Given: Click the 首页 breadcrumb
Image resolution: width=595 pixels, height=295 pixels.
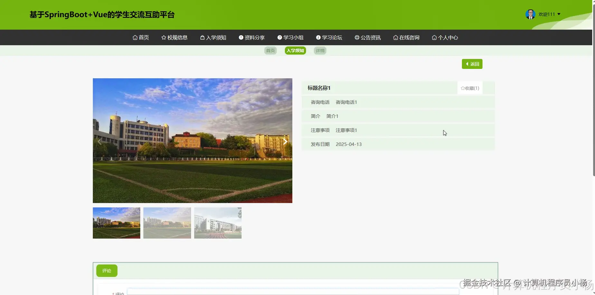Looking at the screenshot, I should pos(270,51).
